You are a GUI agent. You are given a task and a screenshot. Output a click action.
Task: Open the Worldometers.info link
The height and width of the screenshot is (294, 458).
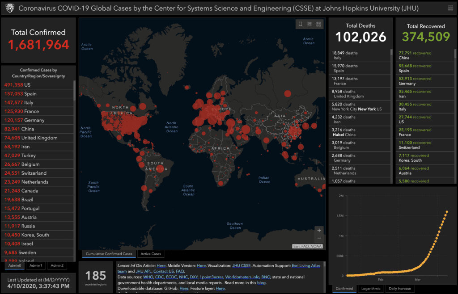(x=242, y=277)
